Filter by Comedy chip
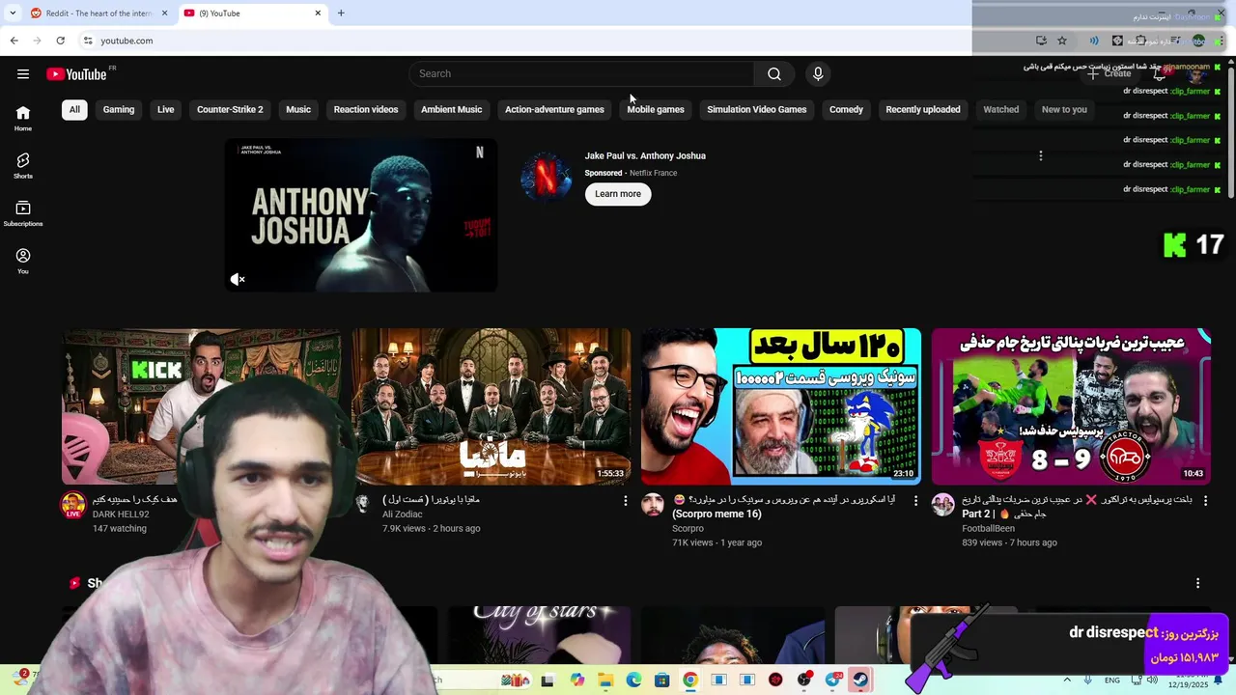This screenshot has width=1236, height=695. 846,109
